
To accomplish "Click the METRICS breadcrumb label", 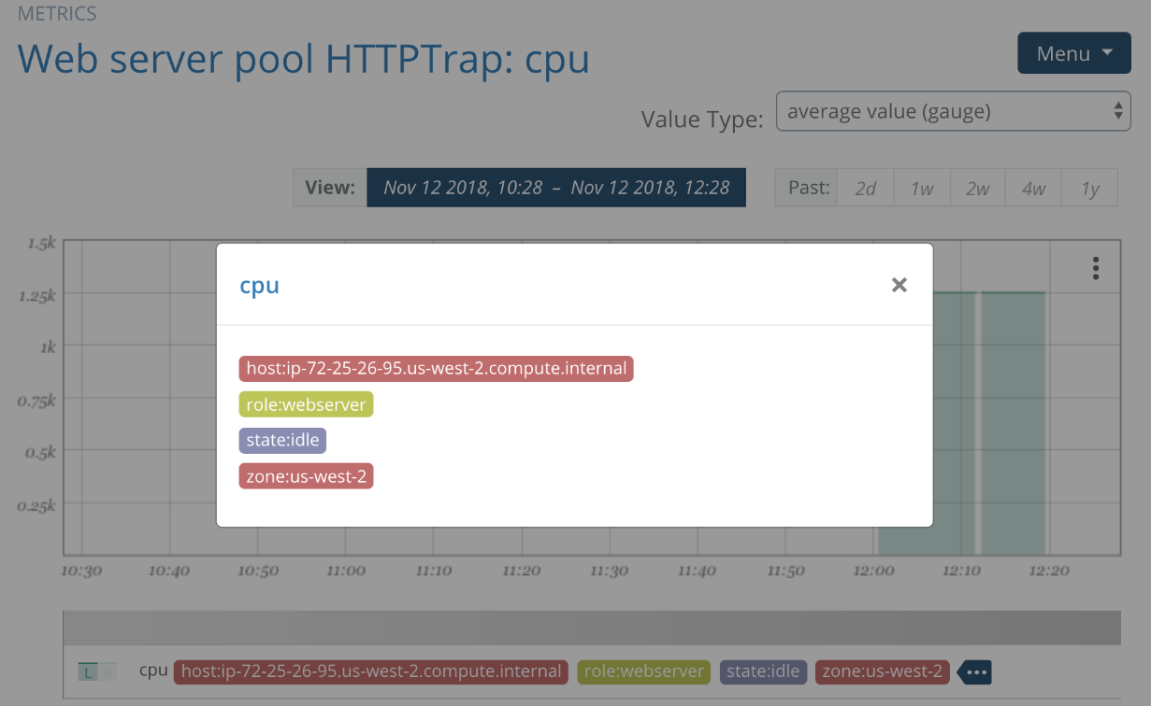I will pos(56,14).
